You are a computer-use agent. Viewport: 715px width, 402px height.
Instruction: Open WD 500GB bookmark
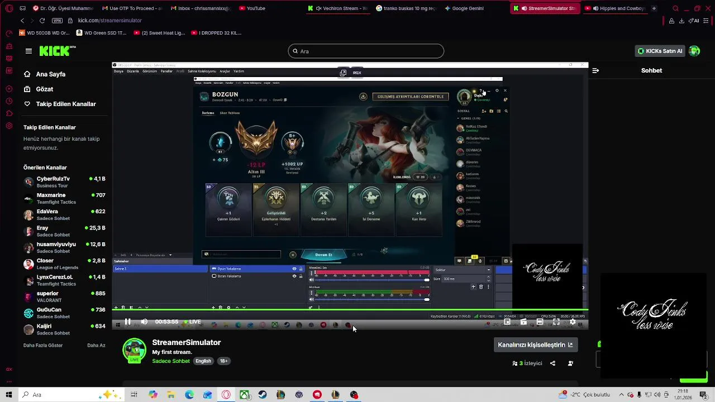(x=45, y=33)
